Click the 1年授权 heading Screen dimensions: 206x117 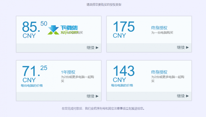tap(68, 72)
